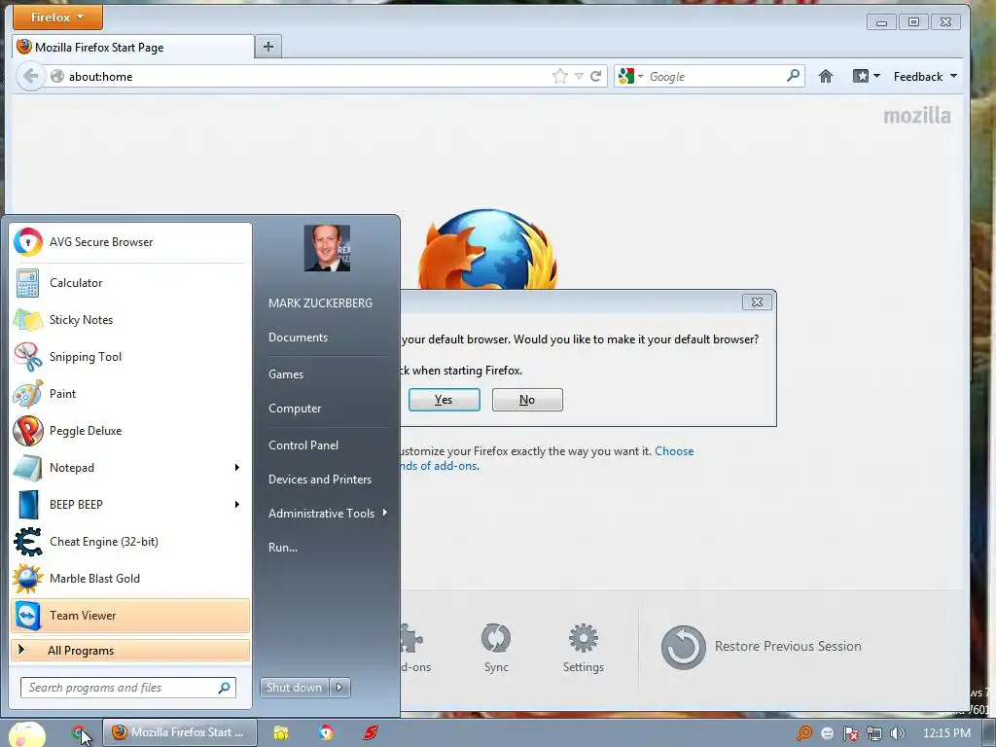Reload the page using refresh icon
This screenshot has height=747, width=996.
click(596, 76)
